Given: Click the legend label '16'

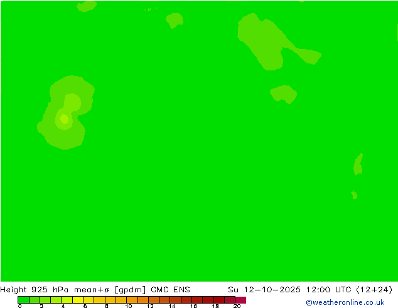Looking at the screenshot, I should (x=194, y=306).
